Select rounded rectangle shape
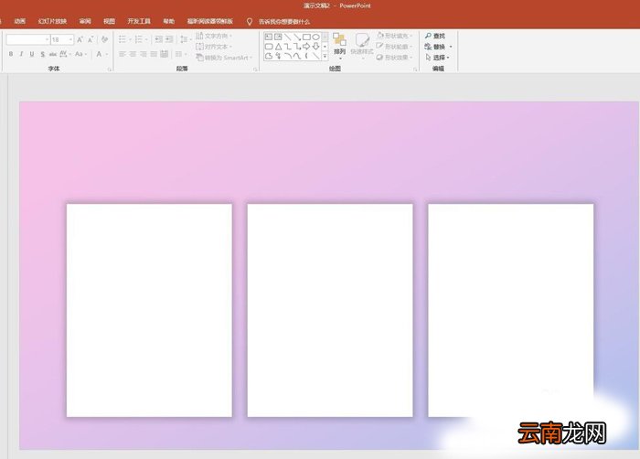The image size is (640, 459). (269, 47)
